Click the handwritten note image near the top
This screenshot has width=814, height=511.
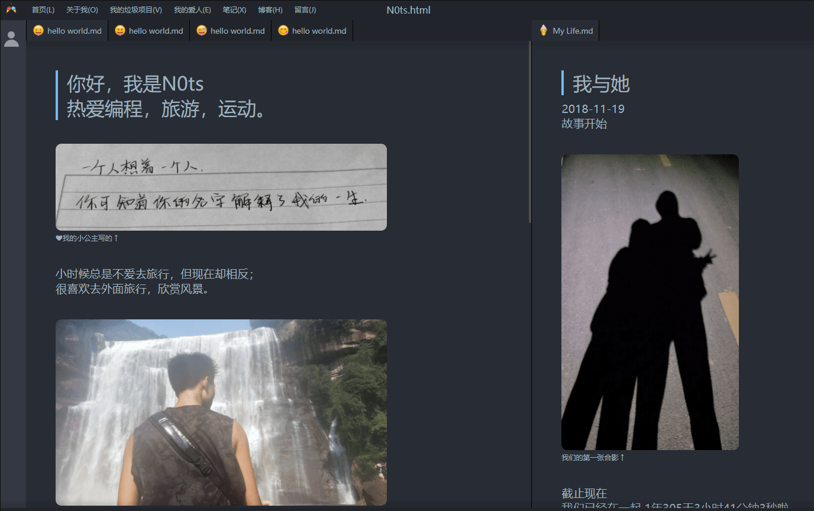pos(221,186)
